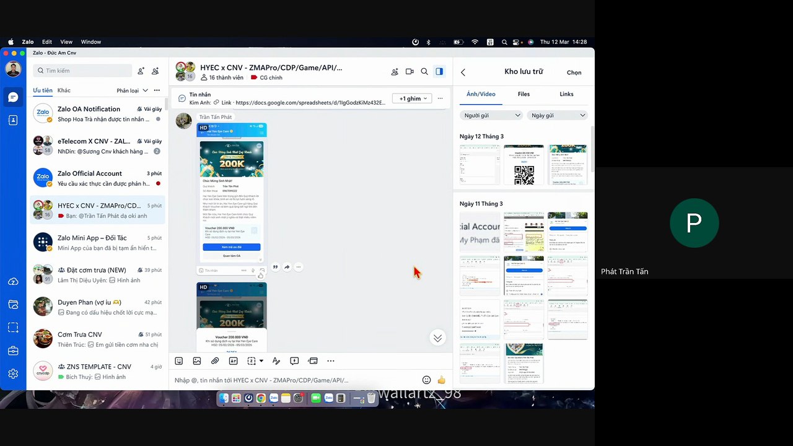
Task: Open the Edit menu in menu bar
Action: (x=47, y=42)
